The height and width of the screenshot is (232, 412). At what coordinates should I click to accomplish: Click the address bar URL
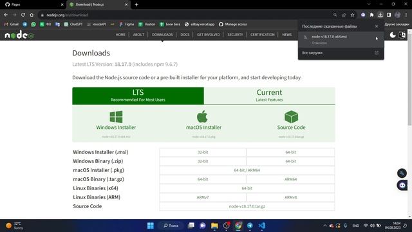[x=67, y=15]
